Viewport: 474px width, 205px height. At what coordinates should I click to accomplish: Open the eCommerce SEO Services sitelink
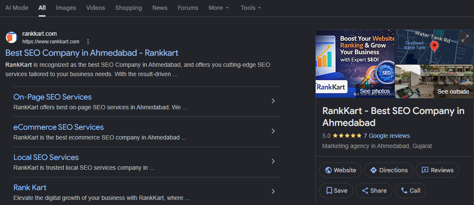point(58,127)
